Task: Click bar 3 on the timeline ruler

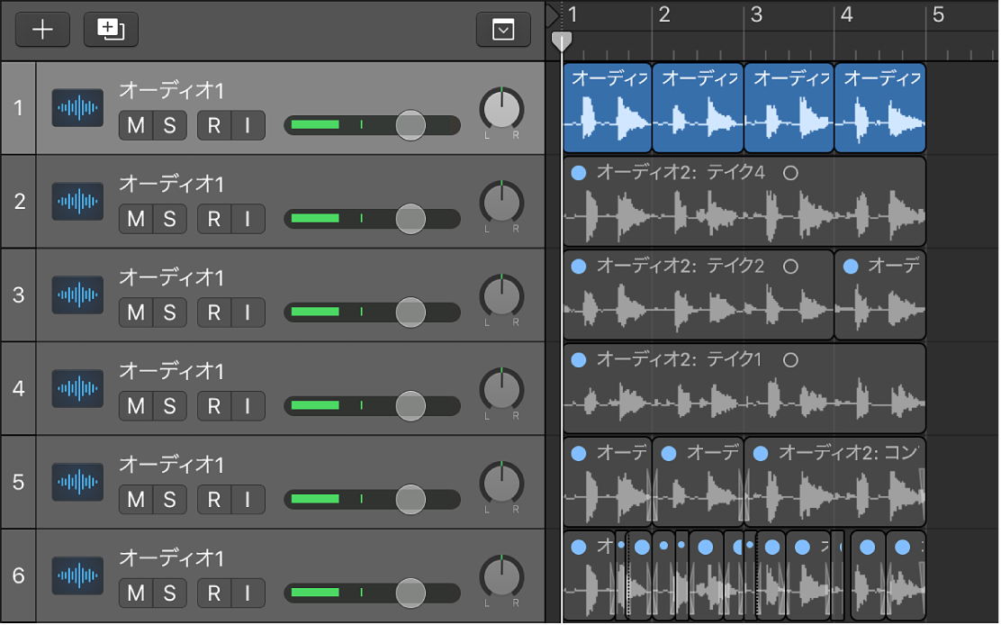Action: pos(756,15)
